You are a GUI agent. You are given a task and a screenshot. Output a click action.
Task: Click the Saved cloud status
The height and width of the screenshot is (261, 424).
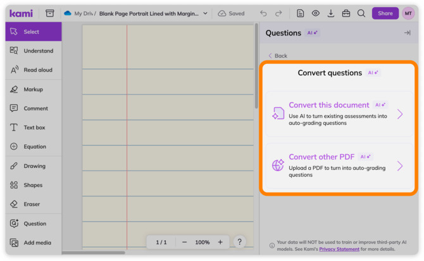click(231, 13)
